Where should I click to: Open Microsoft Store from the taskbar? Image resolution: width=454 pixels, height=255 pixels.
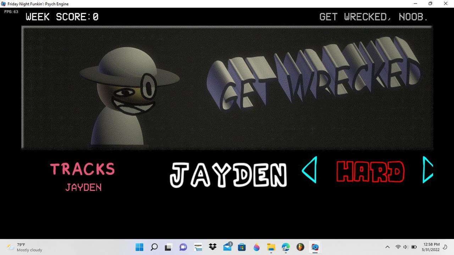(242, 247)
